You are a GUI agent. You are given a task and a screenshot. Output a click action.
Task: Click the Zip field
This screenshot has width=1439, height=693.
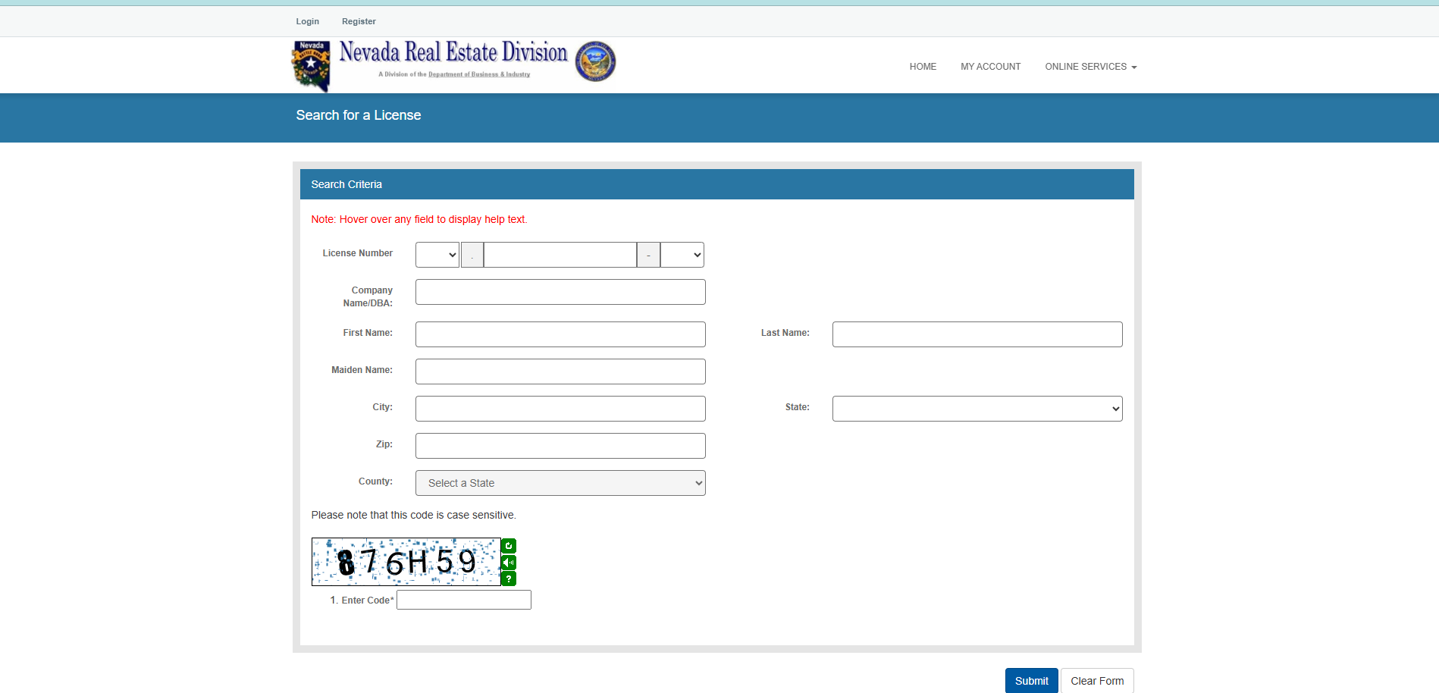point(560,446)
